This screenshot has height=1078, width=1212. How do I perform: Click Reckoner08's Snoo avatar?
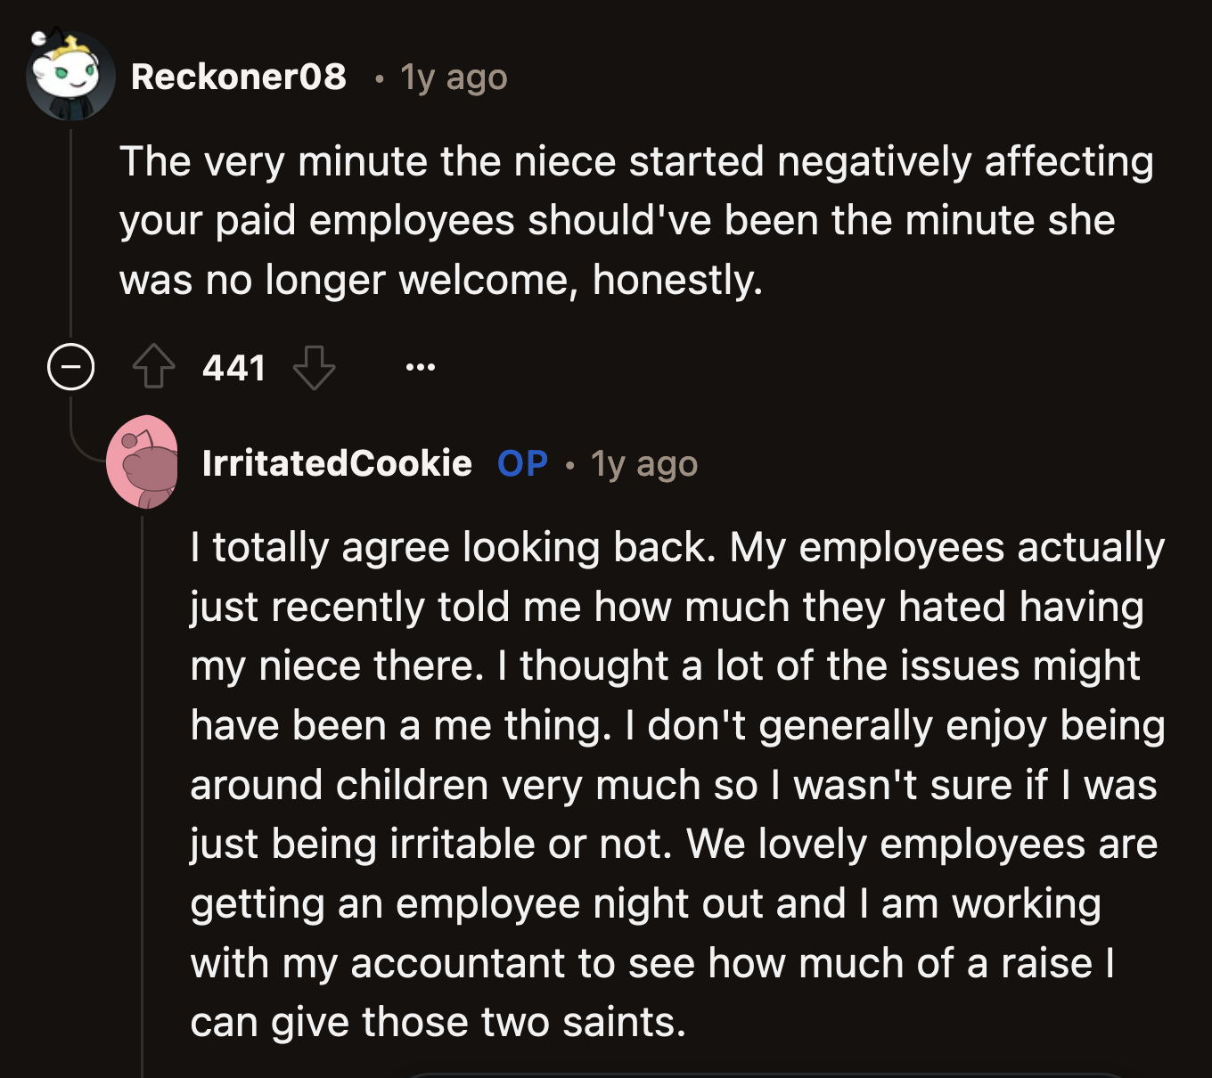pos(68,78)
